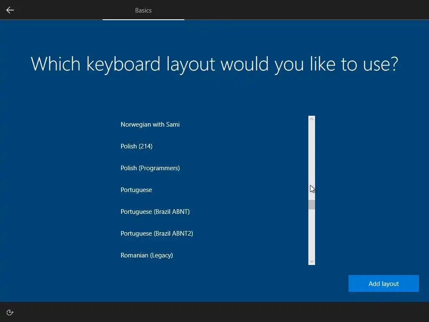Select the Basics tab

point(143,10)
